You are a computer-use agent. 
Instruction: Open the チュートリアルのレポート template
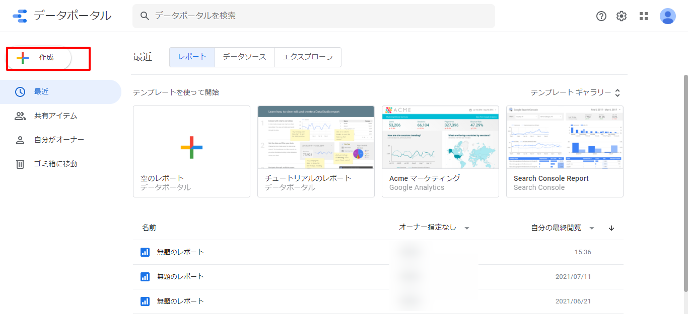click(x=316, y=151)
